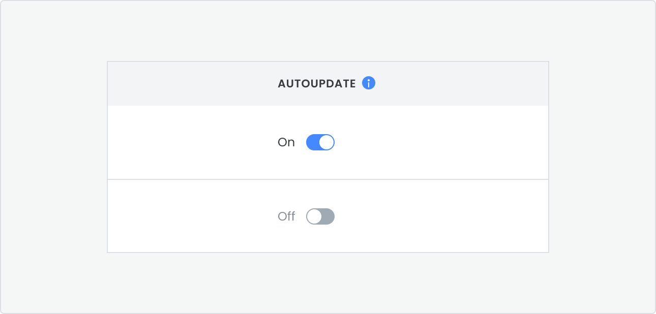
Task: Click the "Off" label text
Action: click(286, 216)
